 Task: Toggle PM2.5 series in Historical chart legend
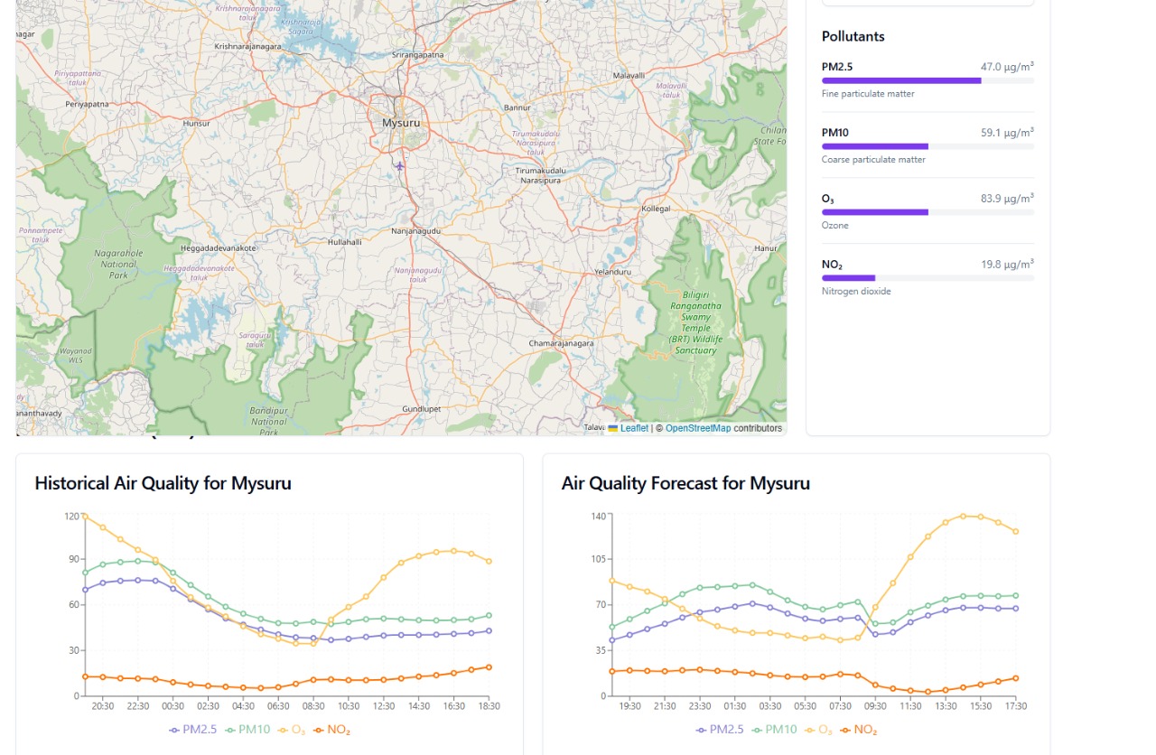pos(193,730)
